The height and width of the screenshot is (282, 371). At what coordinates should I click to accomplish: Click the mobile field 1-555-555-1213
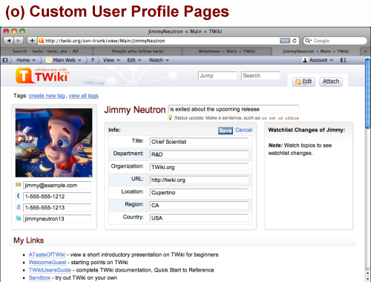(57, 208)
